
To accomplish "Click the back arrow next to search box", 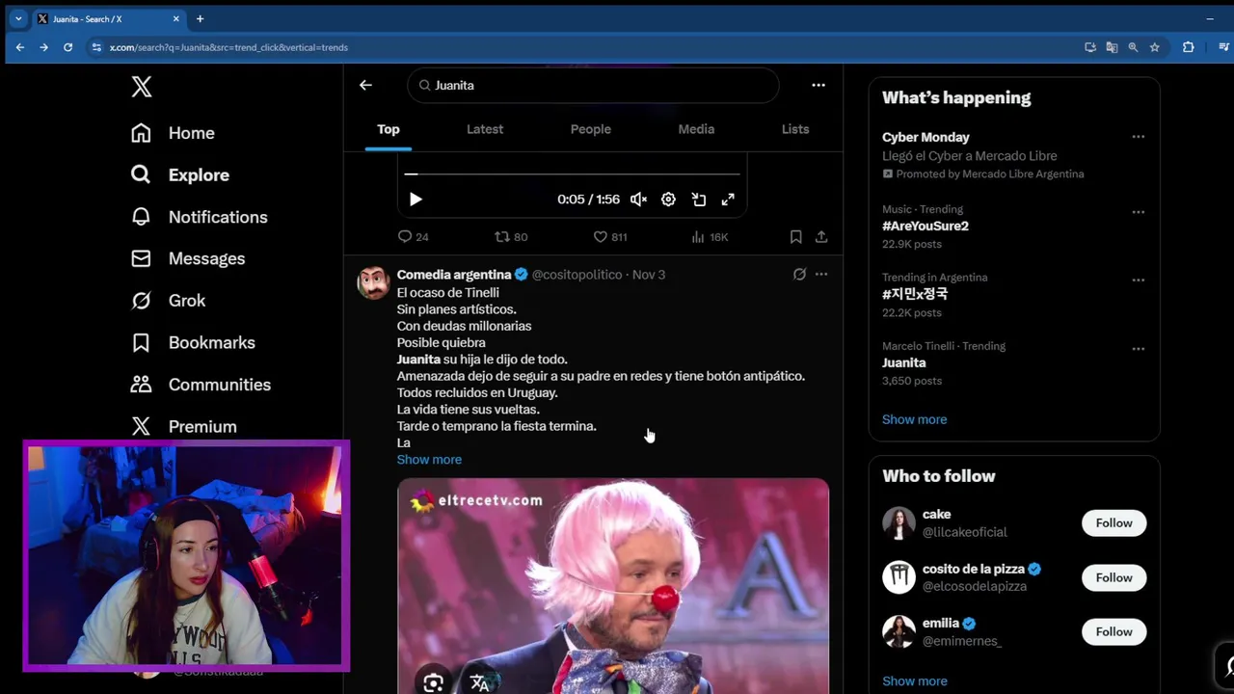I will tap(365, 85).
